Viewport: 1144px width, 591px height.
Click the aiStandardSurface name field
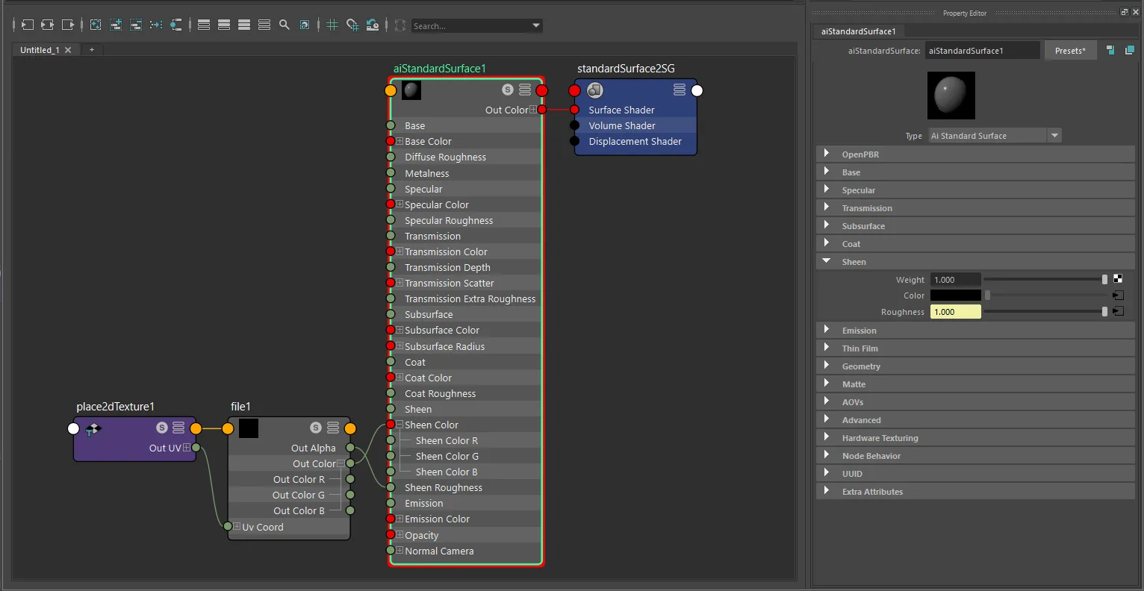[982, 51]
